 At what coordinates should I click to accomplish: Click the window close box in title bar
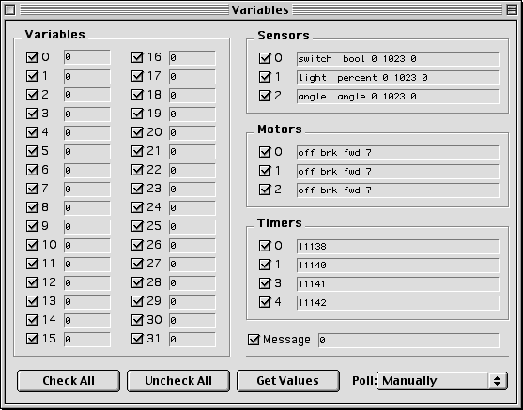[x=10, y=9]
